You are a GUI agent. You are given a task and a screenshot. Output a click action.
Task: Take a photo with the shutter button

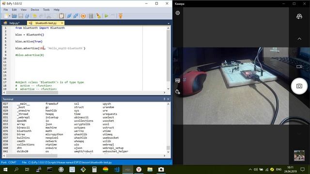tap(299, 86)
